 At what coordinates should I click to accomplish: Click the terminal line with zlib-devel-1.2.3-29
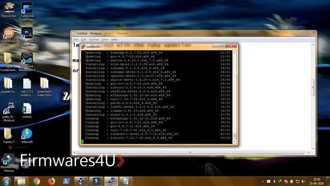158,64
